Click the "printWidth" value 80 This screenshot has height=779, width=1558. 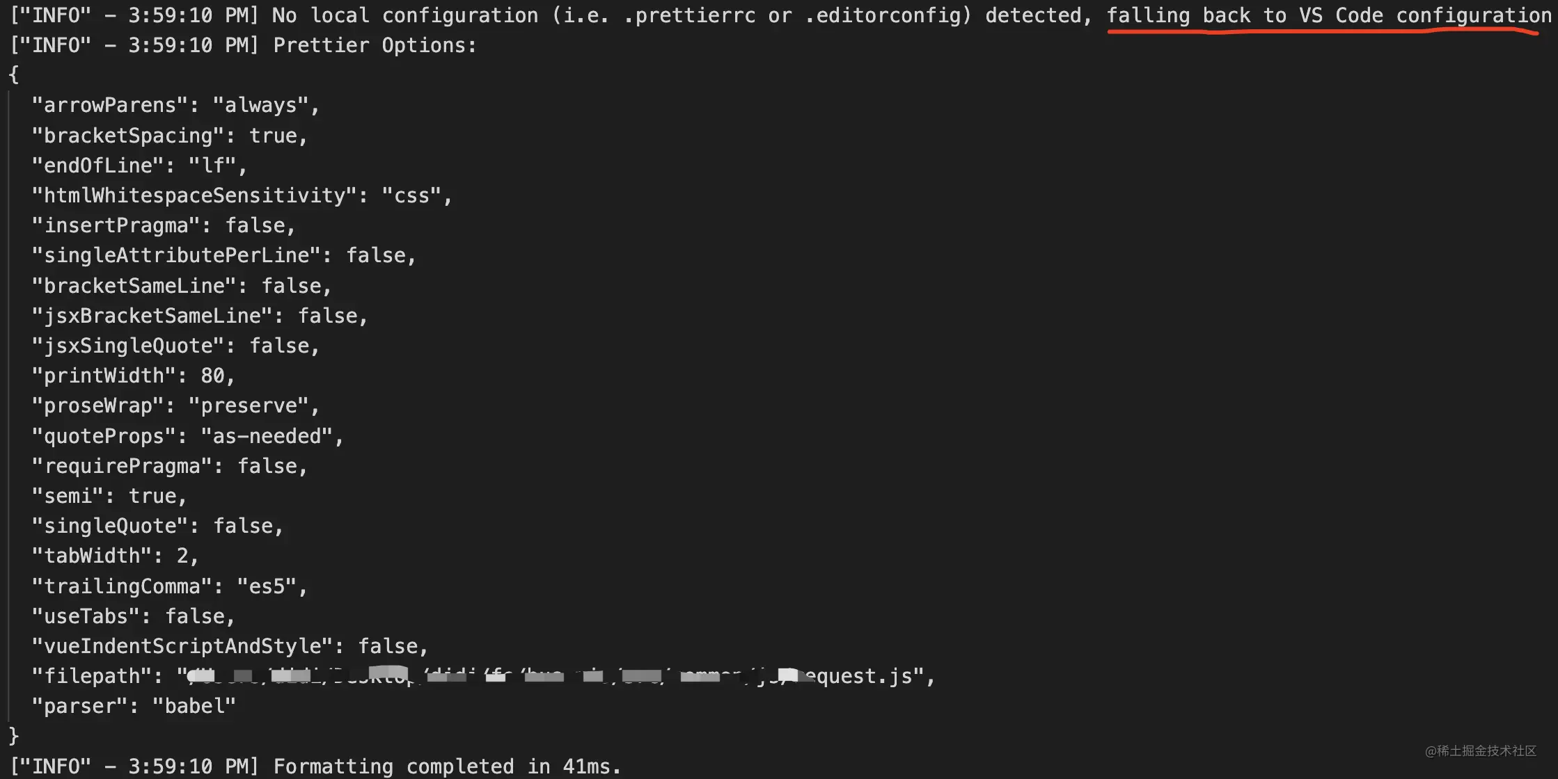tap(212, 376)
